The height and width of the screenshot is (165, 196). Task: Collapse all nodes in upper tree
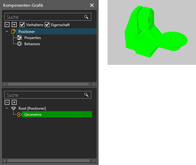[x=7, y=25]
